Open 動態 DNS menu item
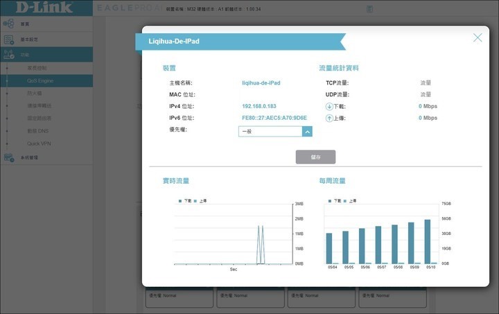This screenshot has height=314, width=499. coord(37,131)
